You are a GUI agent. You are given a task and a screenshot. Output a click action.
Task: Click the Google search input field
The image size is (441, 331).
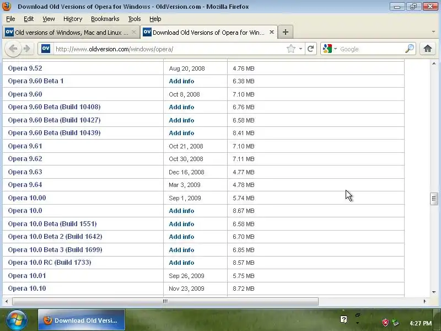click(x=371, y=49)
